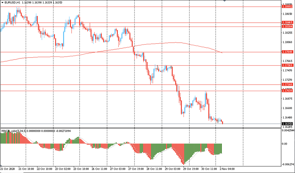Screen dimensions: 295x173
Task: Select the 1.18802 red price level tag
Action: coord(287,6)
